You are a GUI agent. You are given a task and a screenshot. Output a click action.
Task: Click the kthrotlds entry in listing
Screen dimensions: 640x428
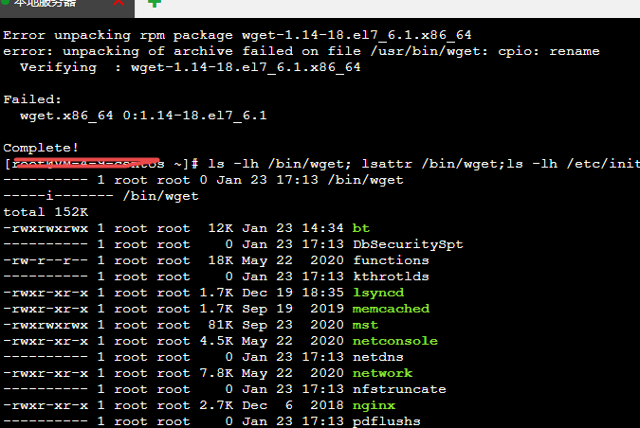point(391,276)
